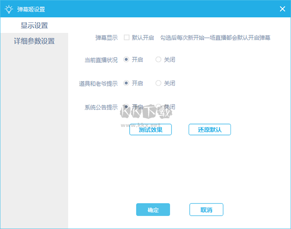Screen dimensions: 291x229
Task: Select 关闭 for 当前直播状况
Action: (158, 60)
